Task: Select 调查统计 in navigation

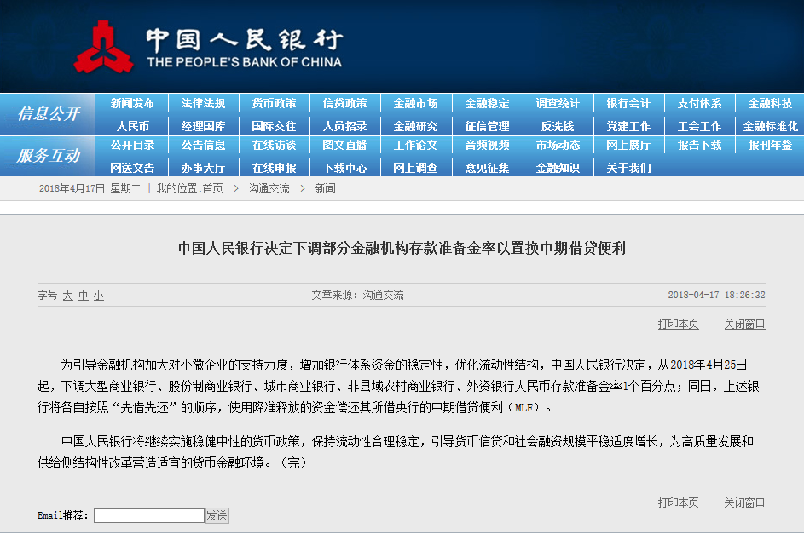Action: pyautogui.click(x=558, y=103)
